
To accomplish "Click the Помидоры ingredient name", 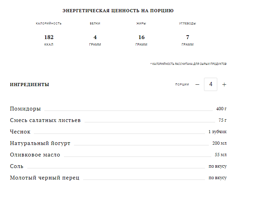I will 25,109.
